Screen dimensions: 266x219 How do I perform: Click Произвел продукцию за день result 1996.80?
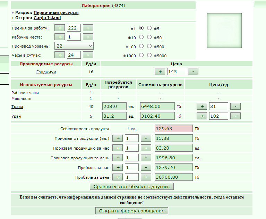click(174, 158)
